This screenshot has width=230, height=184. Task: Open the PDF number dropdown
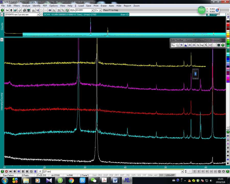click(x=92, y=10)
